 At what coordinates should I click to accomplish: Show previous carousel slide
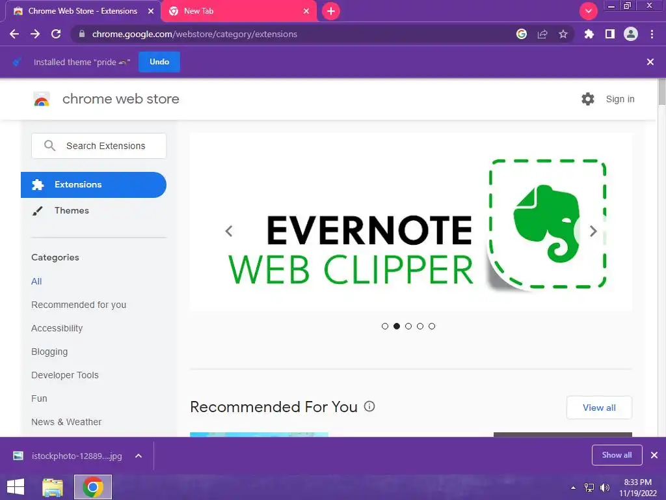tap(229, 231)
